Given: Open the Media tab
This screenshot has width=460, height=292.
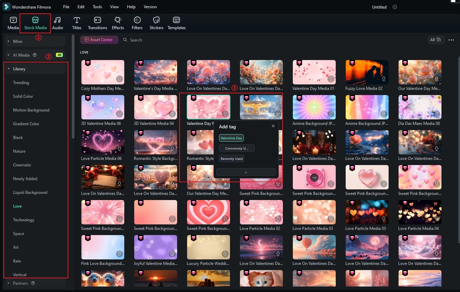Looking at the screenshot, I should [x=13, y=23].
